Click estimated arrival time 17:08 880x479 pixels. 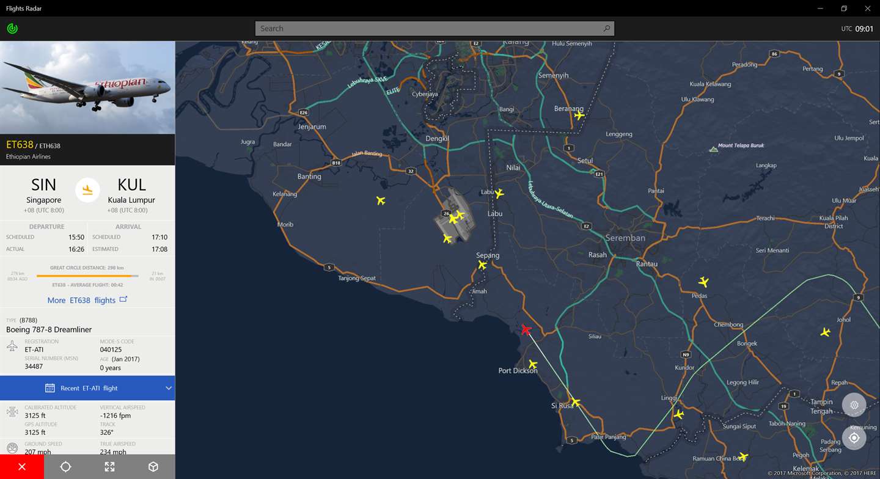[x=159, y=249]
